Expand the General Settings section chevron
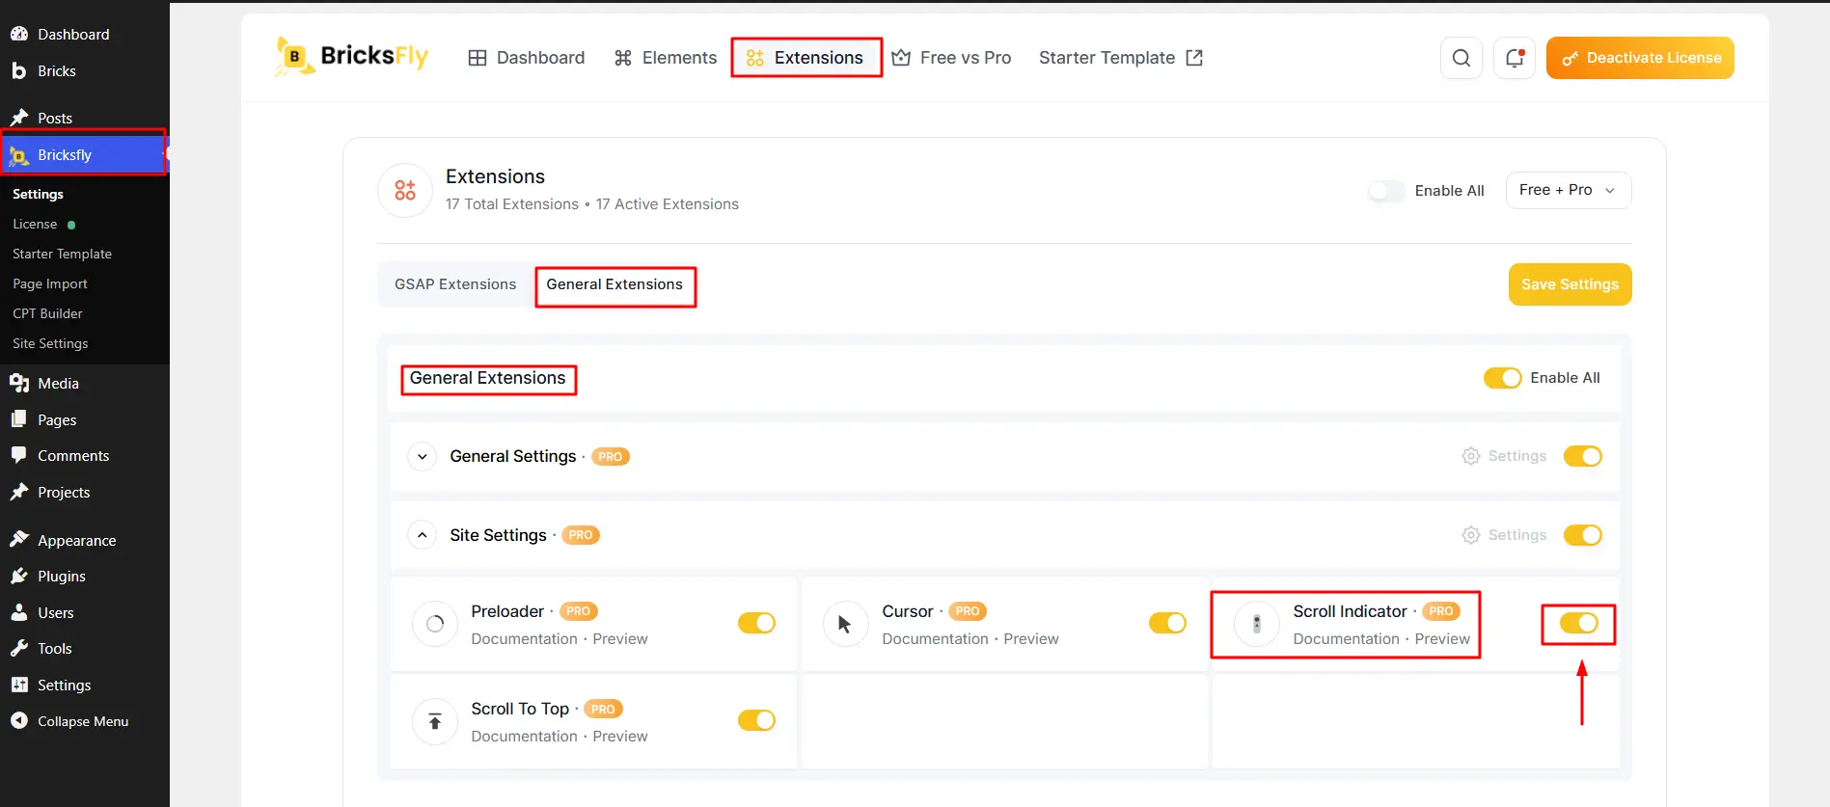The height and width of the screenshot is (807, 1830). 422,456
